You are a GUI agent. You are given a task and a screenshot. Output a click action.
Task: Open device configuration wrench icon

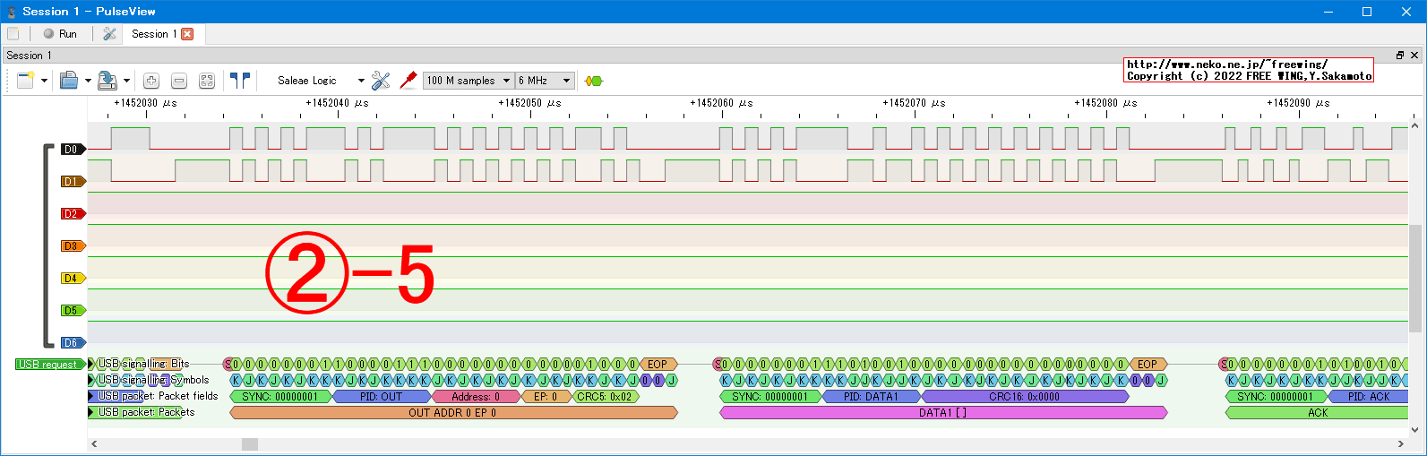[x=381, y=81]
